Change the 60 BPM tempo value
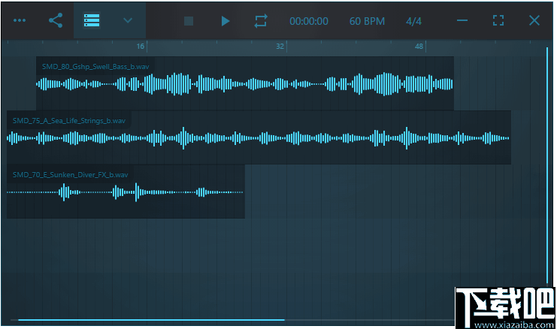Viewport: 557px width, 329px height. [x=367, y=21]
